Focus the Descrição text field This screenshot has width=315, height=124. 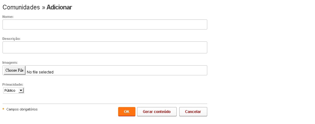105,47
